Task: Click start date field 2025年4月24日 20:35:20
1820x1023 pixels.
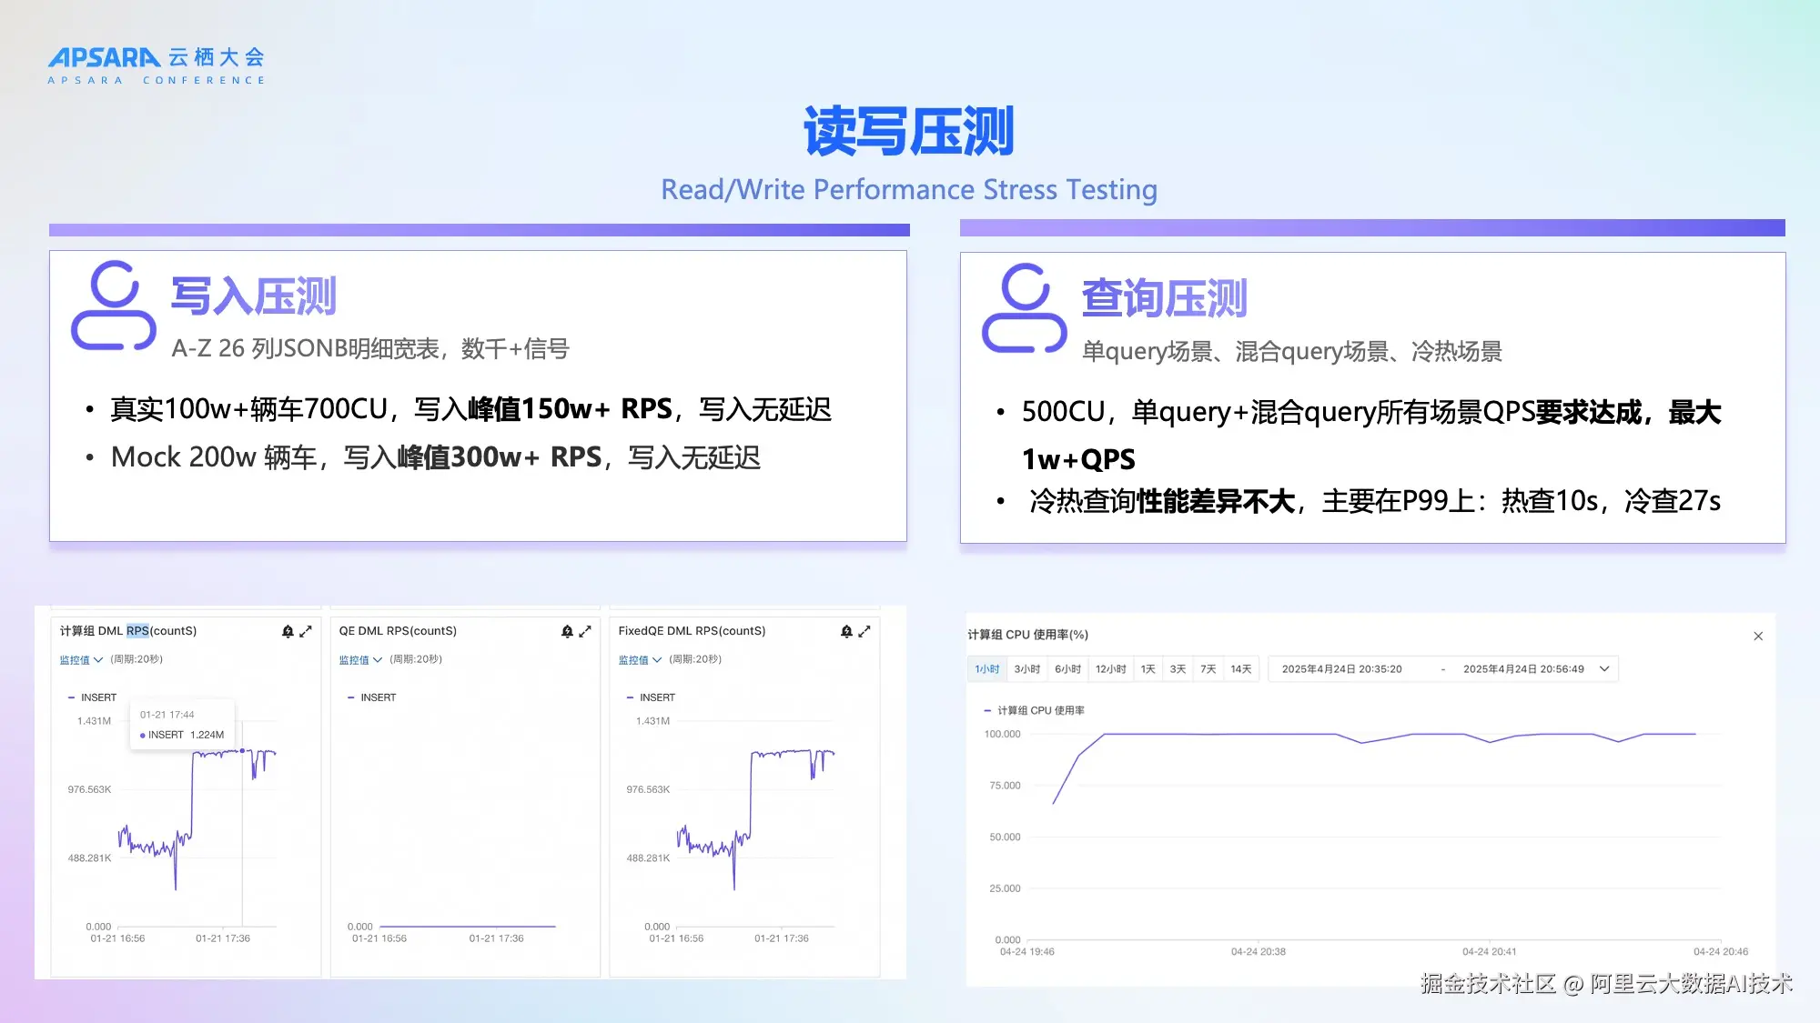Action: coord(1341,669)
